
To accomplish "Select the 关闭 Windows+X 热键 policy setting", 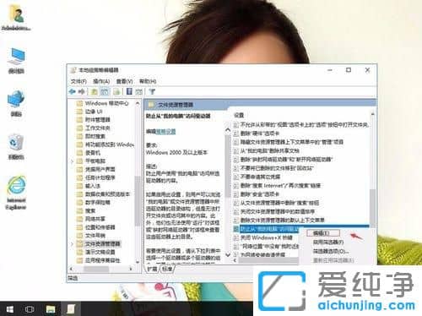I will click(266, 237).
